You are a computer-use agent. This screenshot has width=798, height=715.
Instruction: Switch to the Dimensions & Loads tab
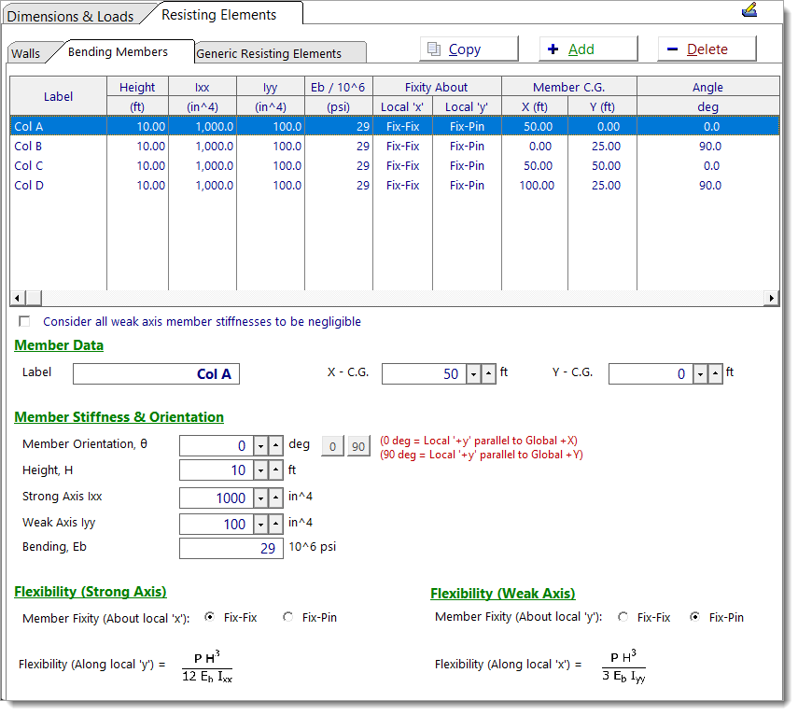tap(71, 16)
